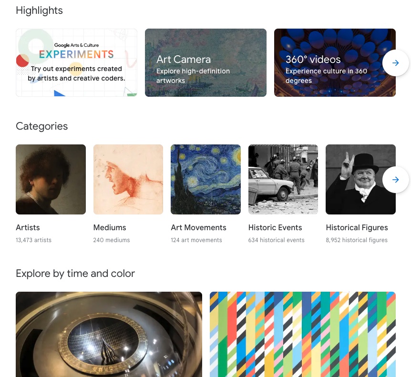Click 'Explore high-definition artworks' description text

click(193, 76)
